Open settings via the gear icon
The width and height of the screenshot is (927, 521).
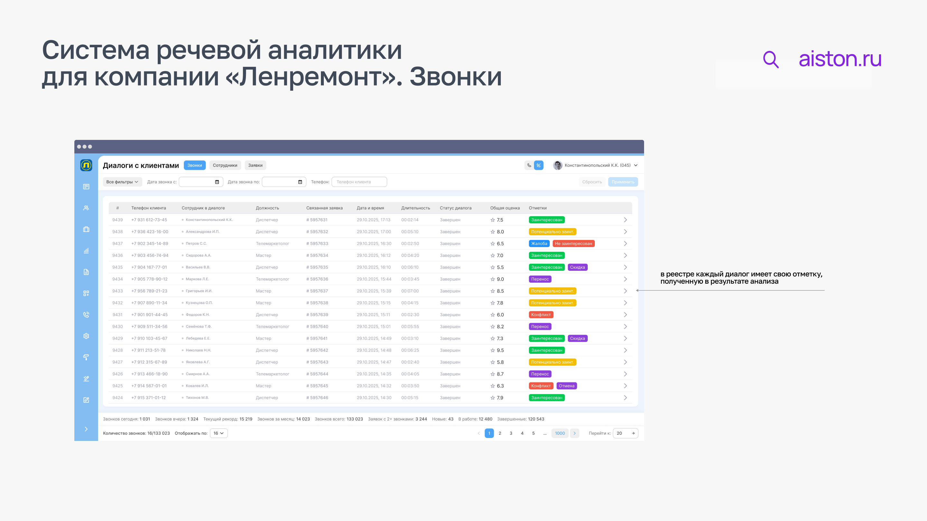[x=86, y=336]
